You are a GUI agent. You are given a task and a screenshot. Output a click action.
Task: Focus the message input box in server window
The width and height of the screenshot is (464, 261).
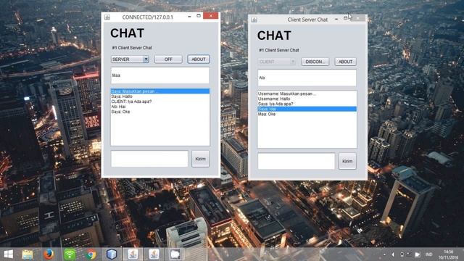pyautogui.click(x=149, y=159)
